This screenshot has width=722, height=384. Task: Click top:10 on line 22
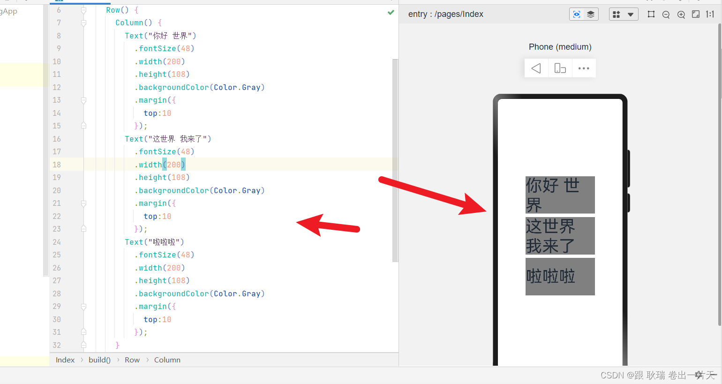(158, 216)
